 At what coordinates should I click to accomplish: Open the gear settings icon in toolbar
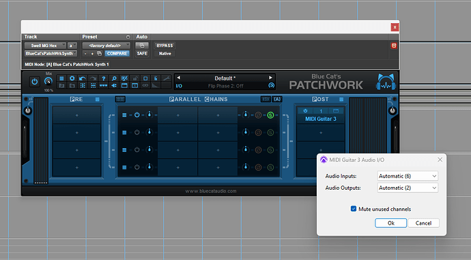tap(72, 78)
